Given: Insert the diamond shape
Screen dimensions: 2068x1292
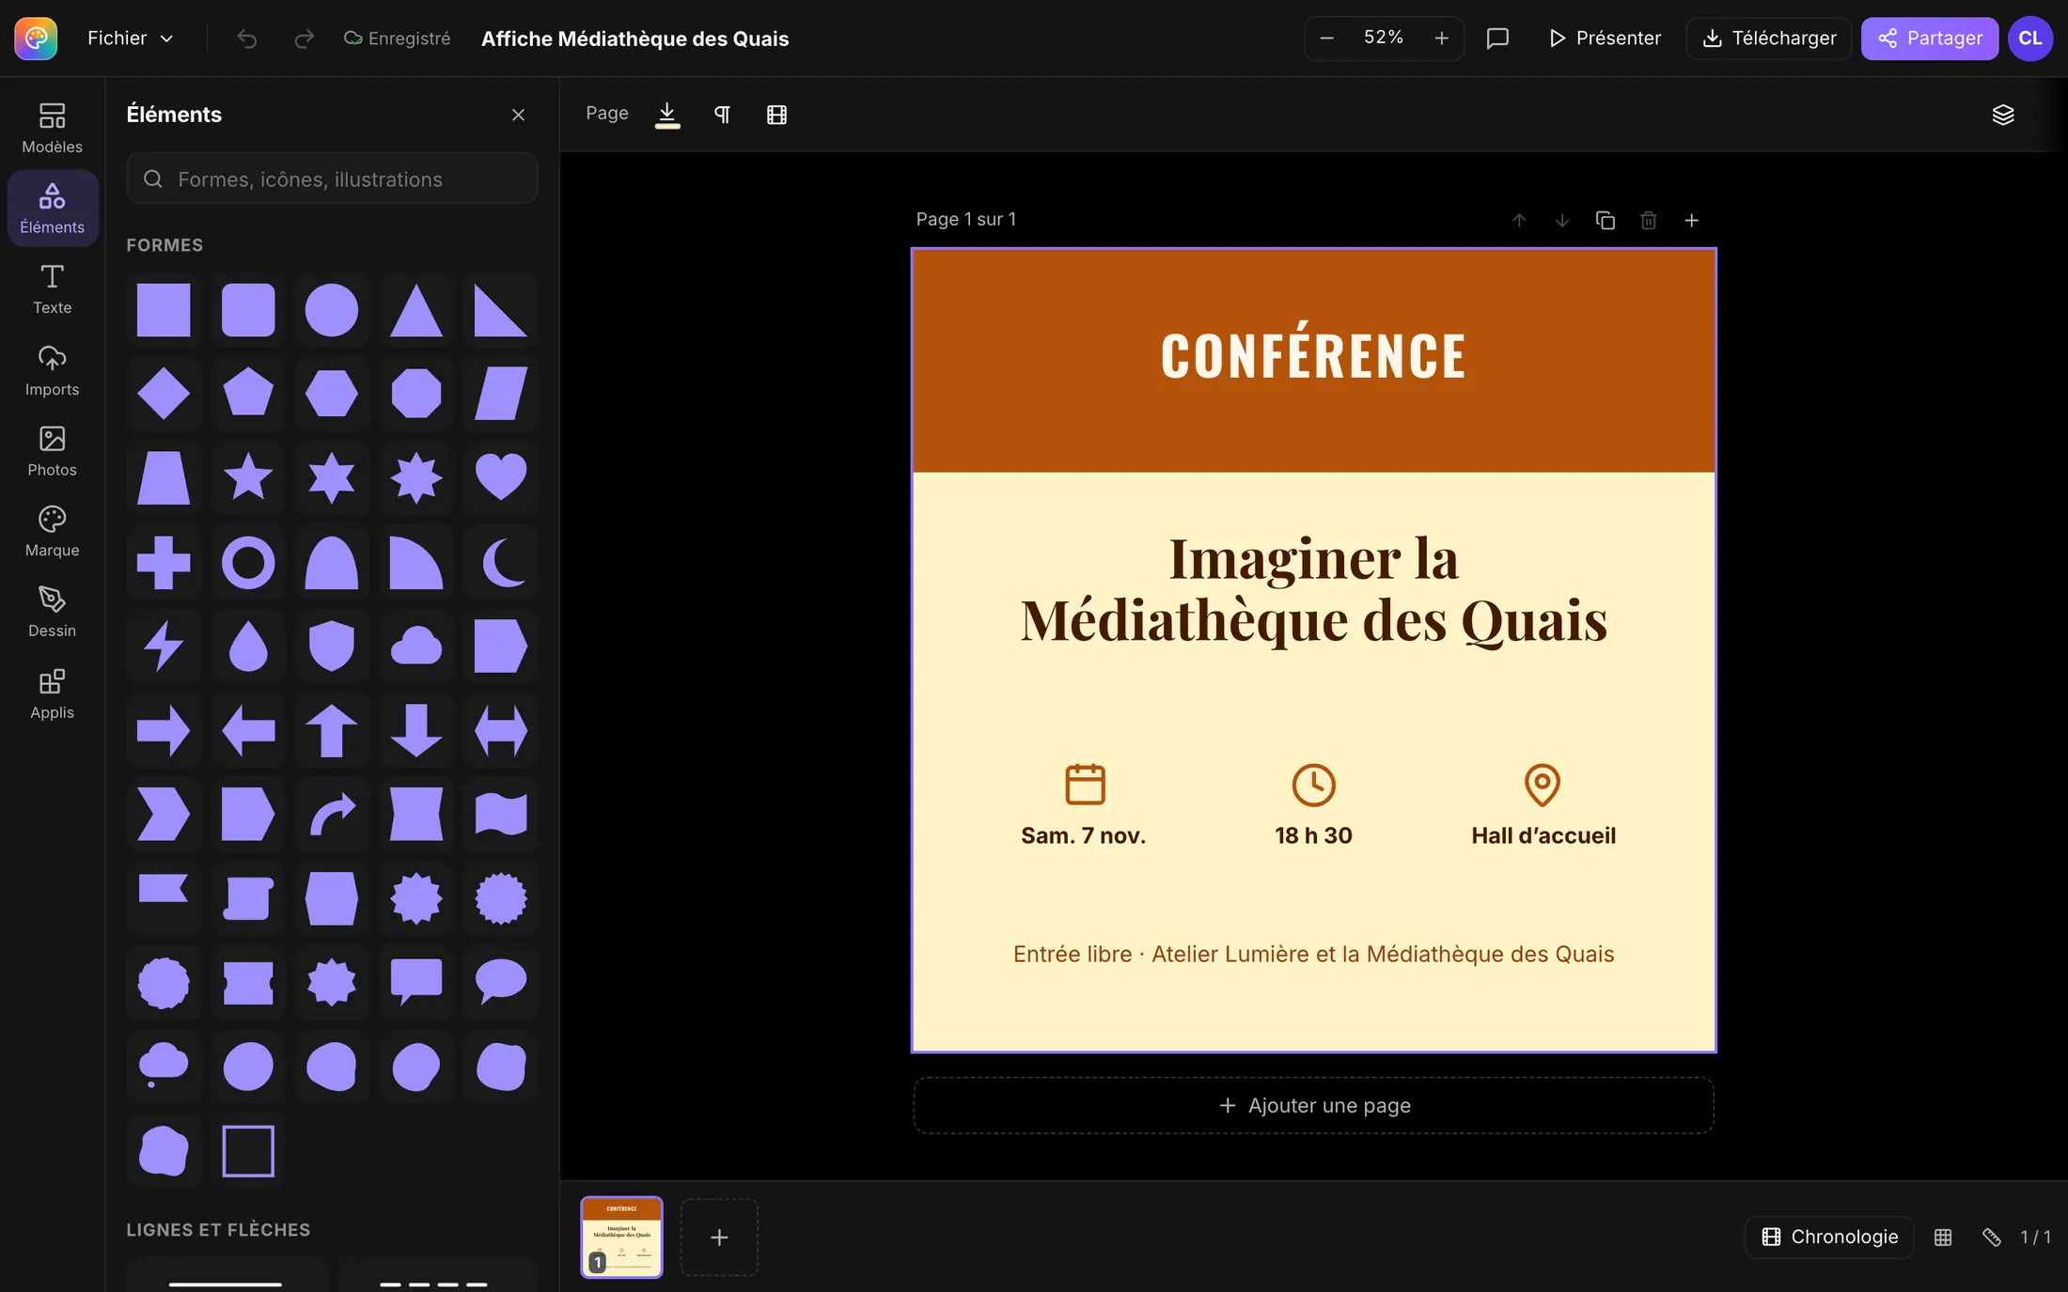Looking at the screenshot, I should [x=164, y=394].
